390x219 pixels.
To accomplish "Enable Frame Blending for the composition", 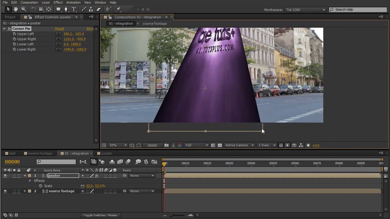I will click(120, 162).
